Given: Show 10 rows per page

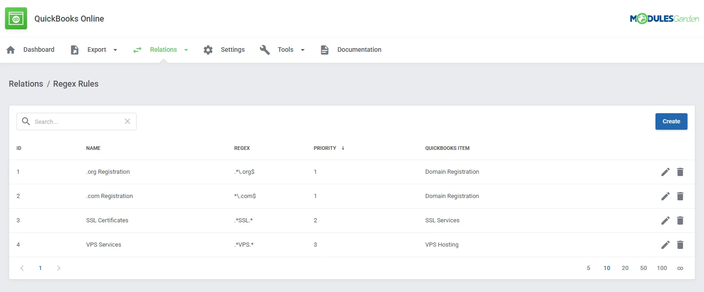Looking at the screenshot, I should point(607,268).
